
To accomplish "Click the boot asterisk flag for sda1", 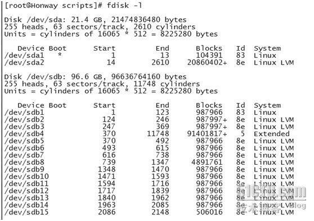I will click(60, 55).
